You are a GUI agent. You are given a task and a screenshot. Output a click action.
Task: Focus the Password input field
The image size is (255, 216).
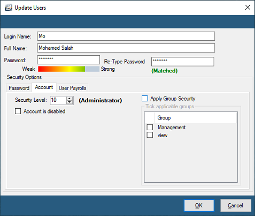click(68, 59)
